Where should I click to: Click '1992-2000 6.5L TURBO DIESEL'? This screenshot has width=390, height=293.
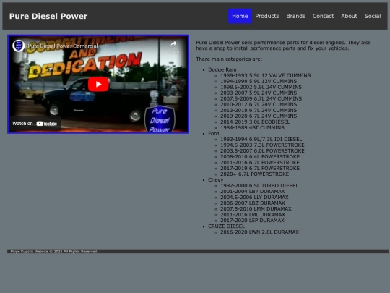259,186
